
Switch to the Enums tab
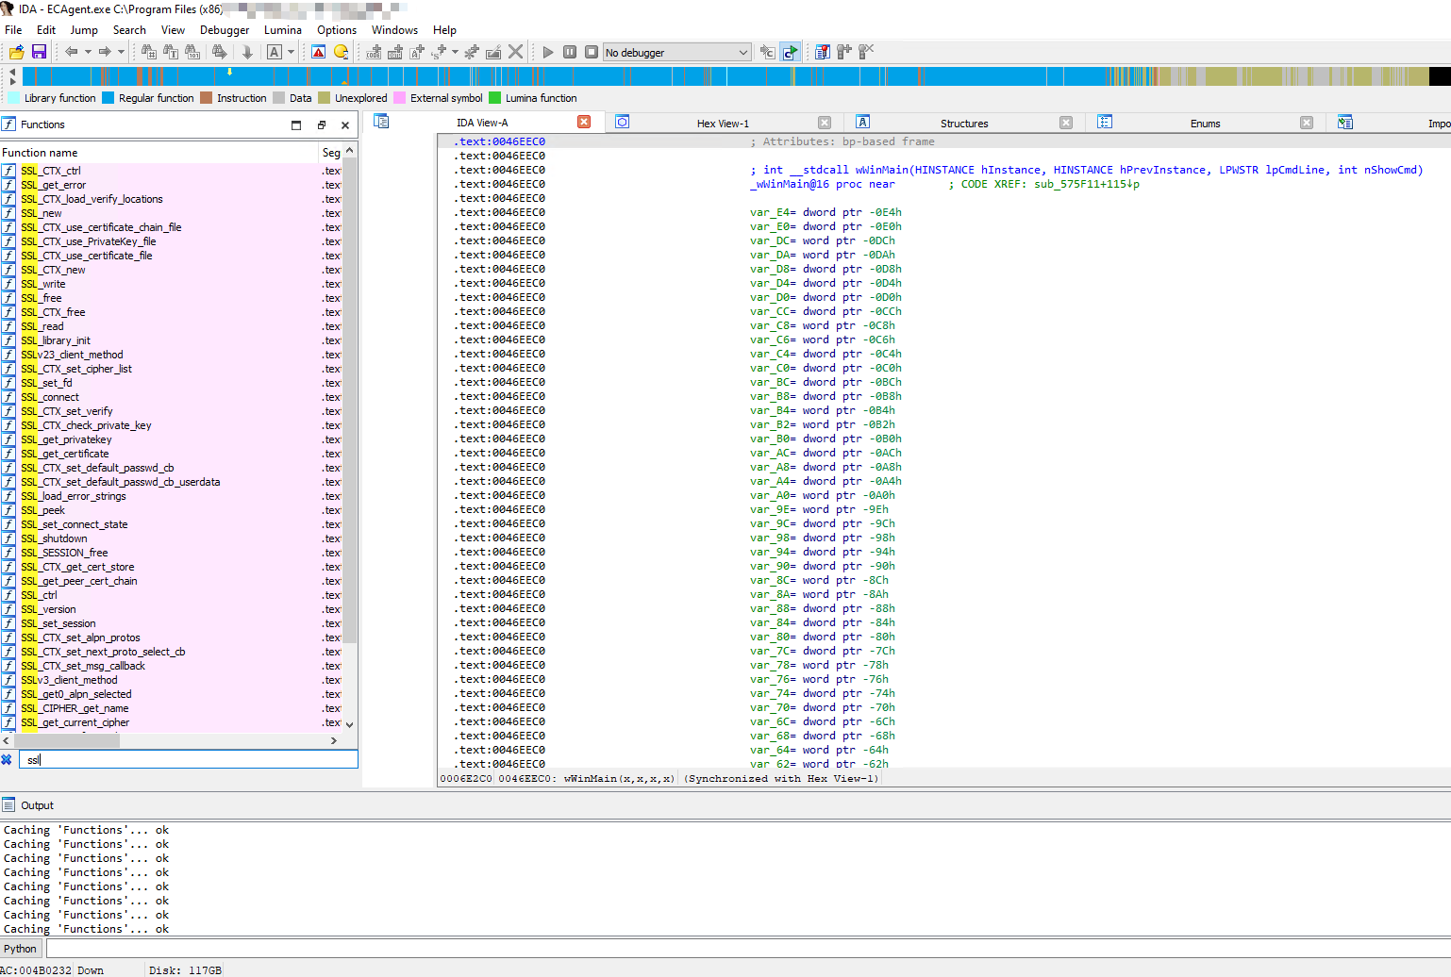pyautogui.click(x=1205, y=124)
